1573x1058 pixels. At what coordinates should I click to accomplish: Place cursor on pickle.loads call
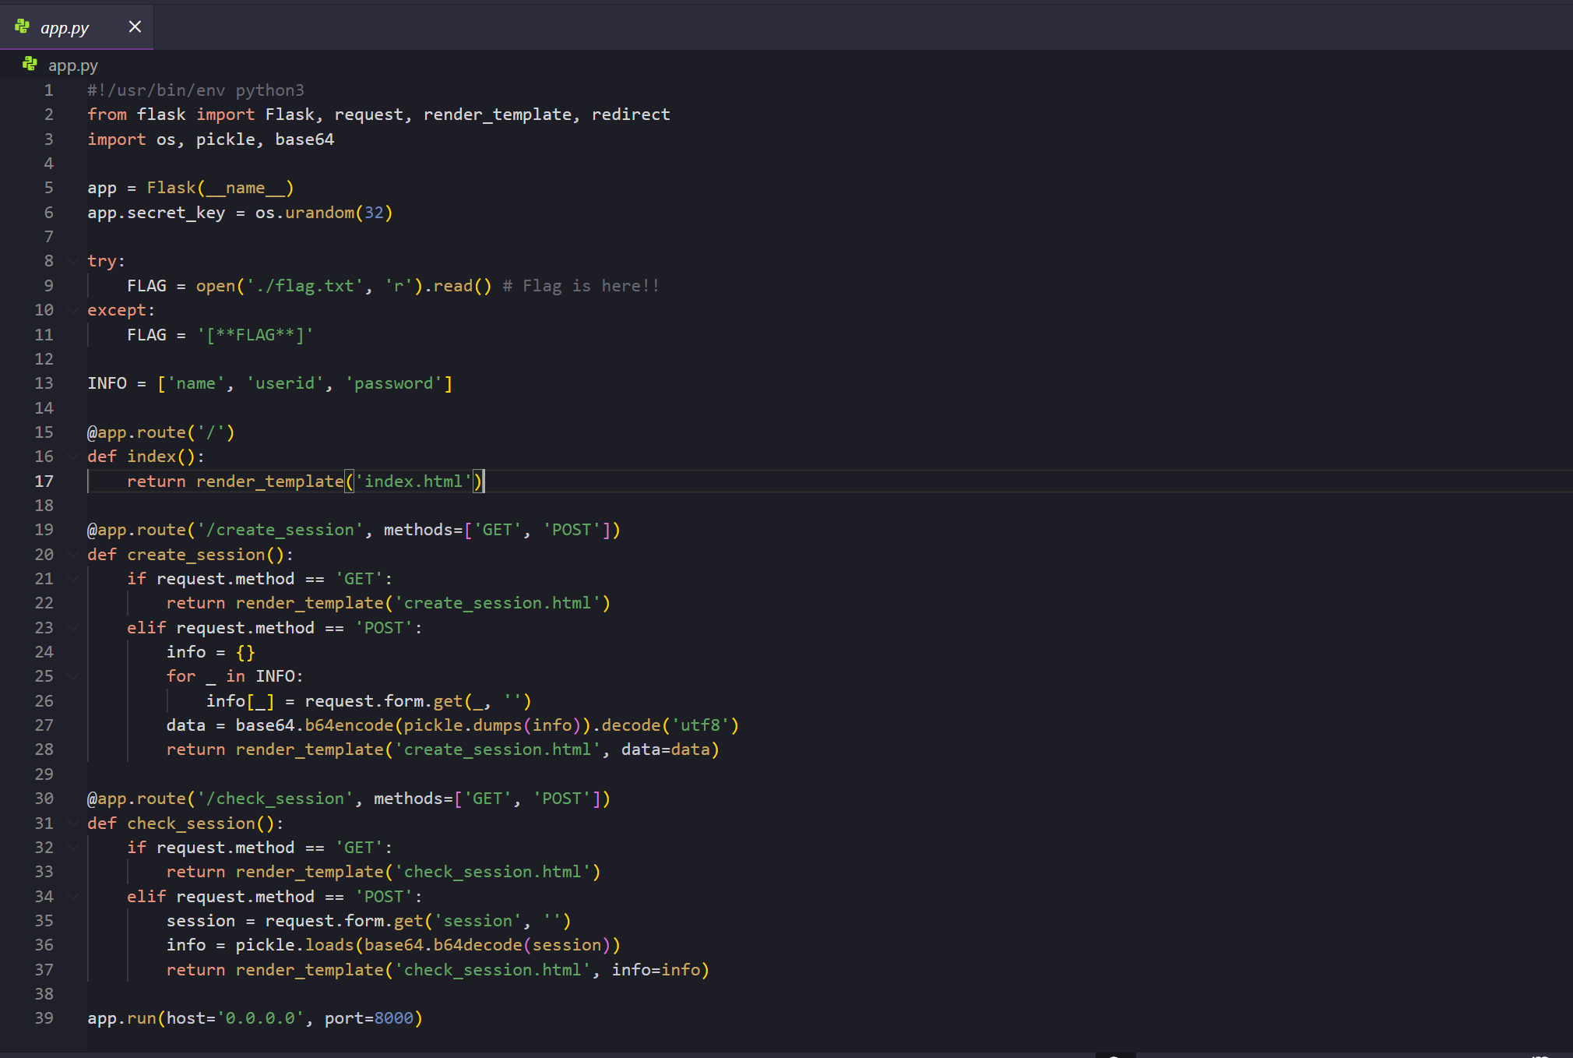(329, 945)
